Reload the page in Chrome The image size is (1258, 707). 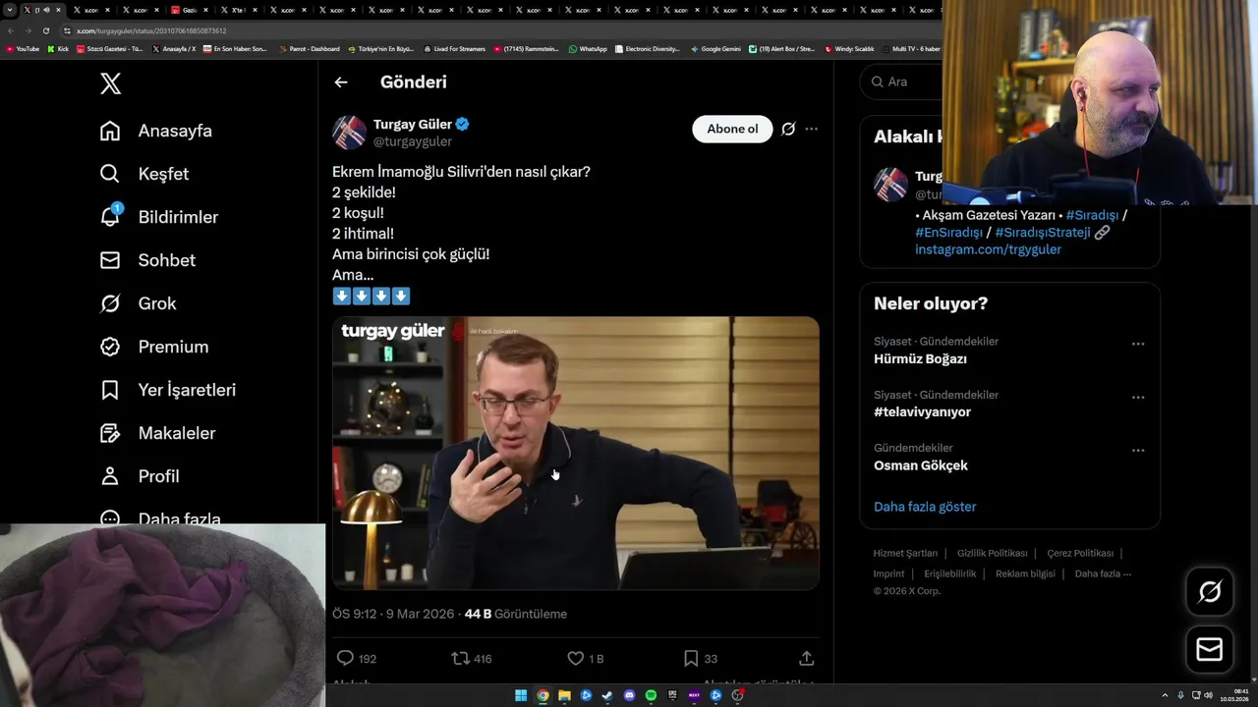tap(45, 30)
